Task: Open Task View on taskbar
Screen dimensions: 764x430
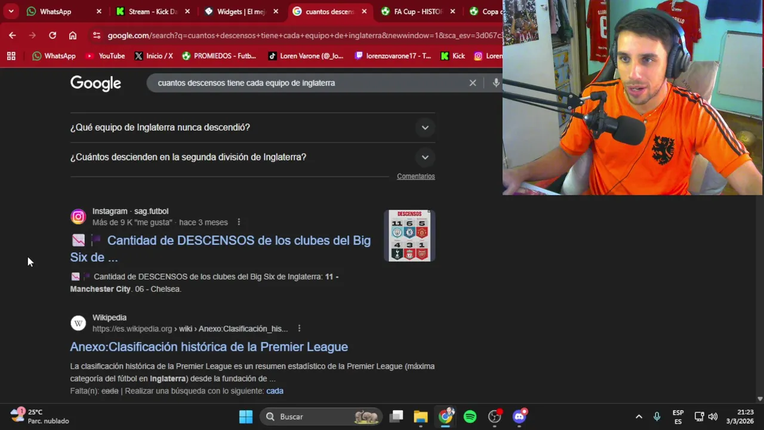Action: pyautogui.click(x=396, y=416)
